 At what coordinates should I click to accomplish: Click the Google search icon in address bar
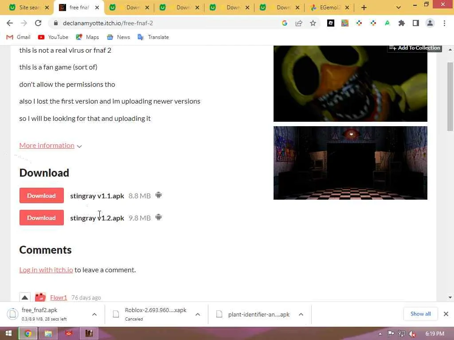[285, 23]
